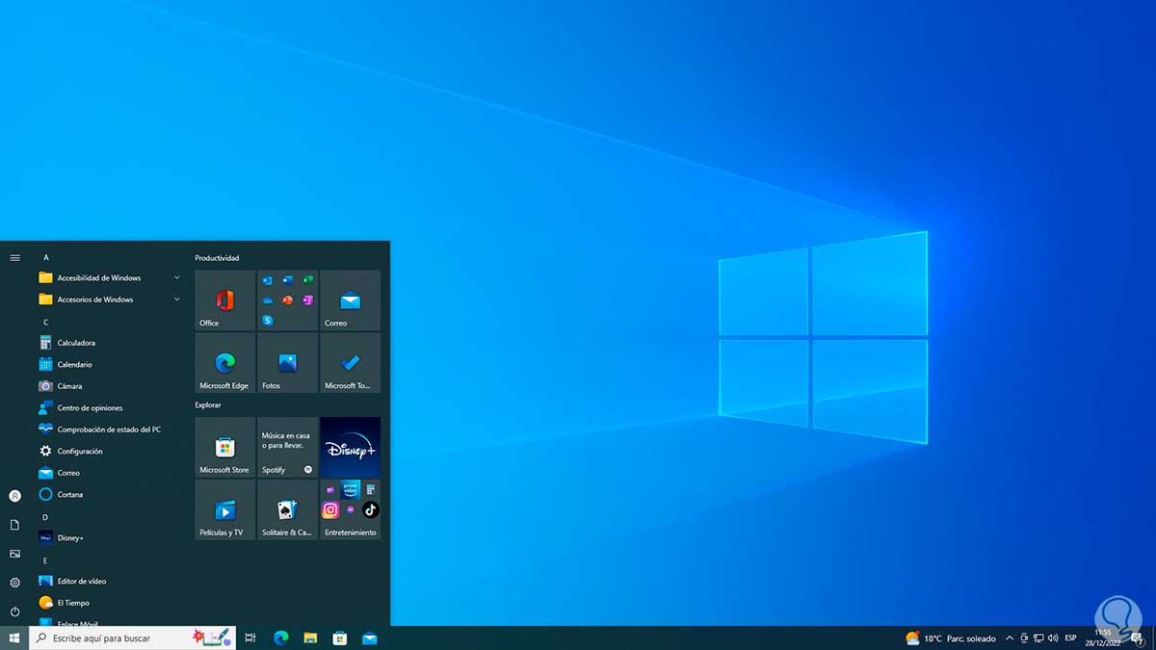1156x650 pixels.
Task: Open File Explorer on the taskbar
Action: tap(310, 638)
